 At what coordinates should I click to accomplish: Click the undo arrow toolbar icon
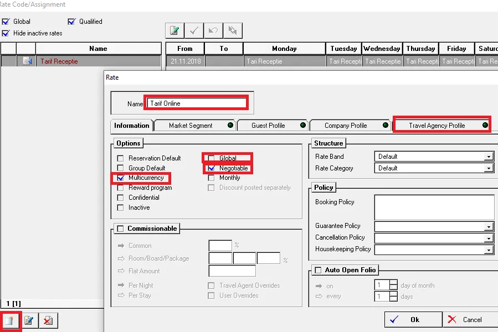click(x=213, y=30)
